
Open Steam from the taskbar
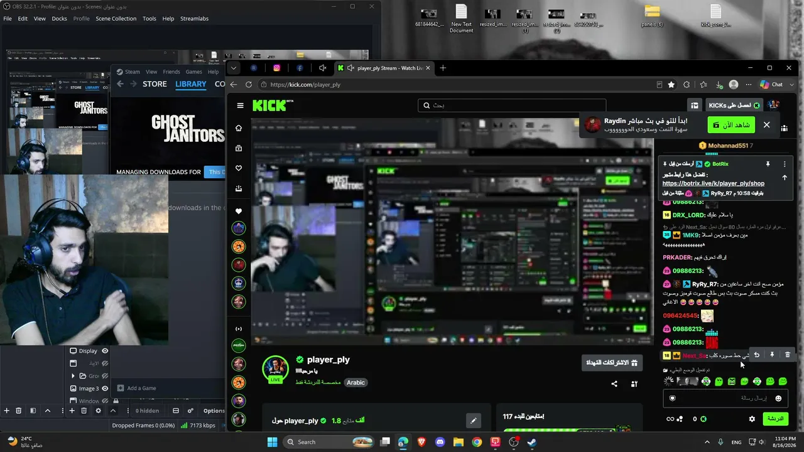click(x=532, y=442)
